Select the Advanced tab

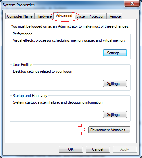[64, 16]
